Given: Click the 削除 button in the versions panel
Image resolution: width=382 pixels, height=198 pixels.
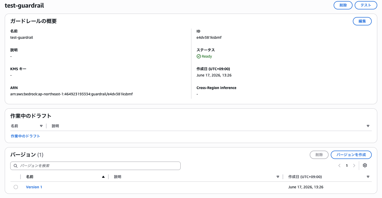Looking at the screenshot, I should [x=319, y=155].
